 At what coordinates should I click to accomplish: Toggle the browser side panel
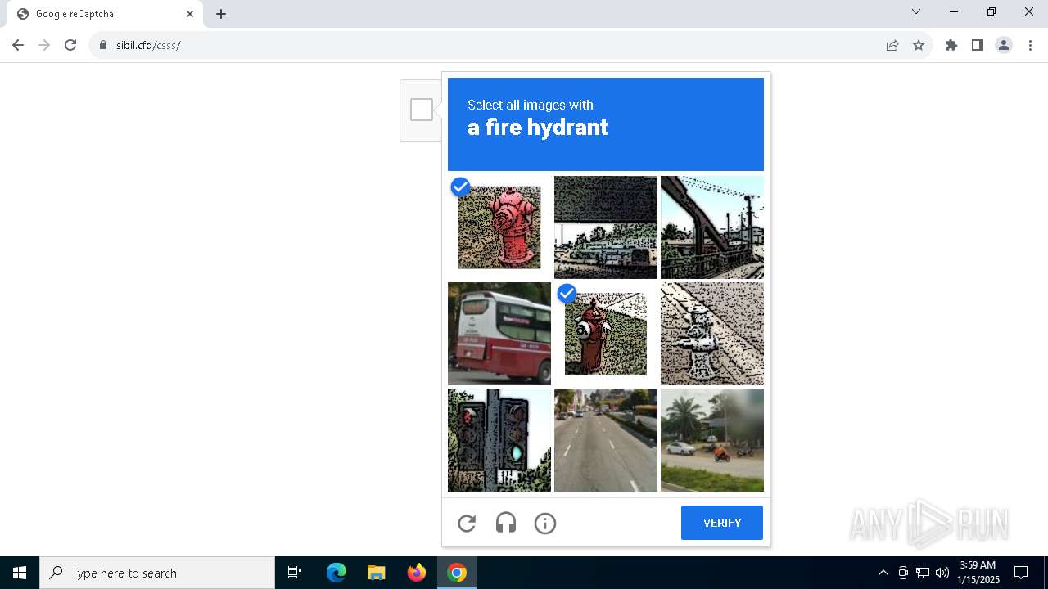[978, 45]
